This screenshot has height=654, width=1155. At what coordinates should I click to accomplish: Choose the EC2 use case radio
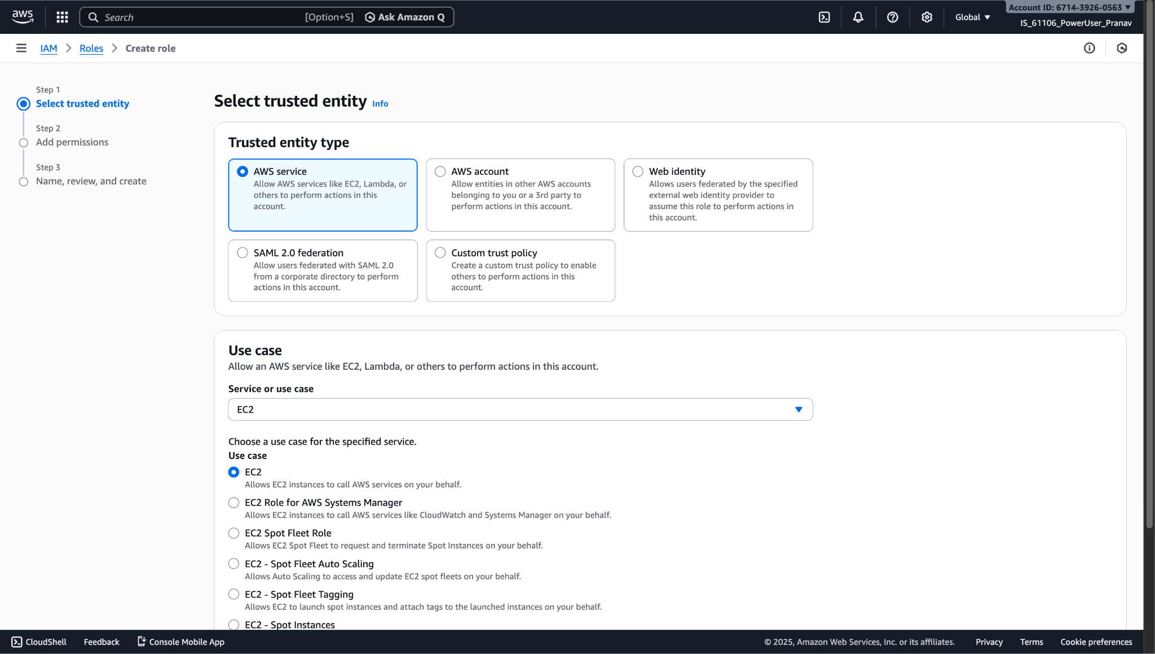click(x=233, y=472)
